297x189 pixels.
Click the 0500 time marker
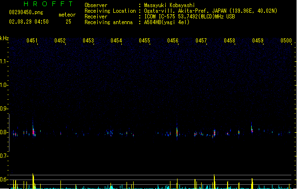(286, 41)
